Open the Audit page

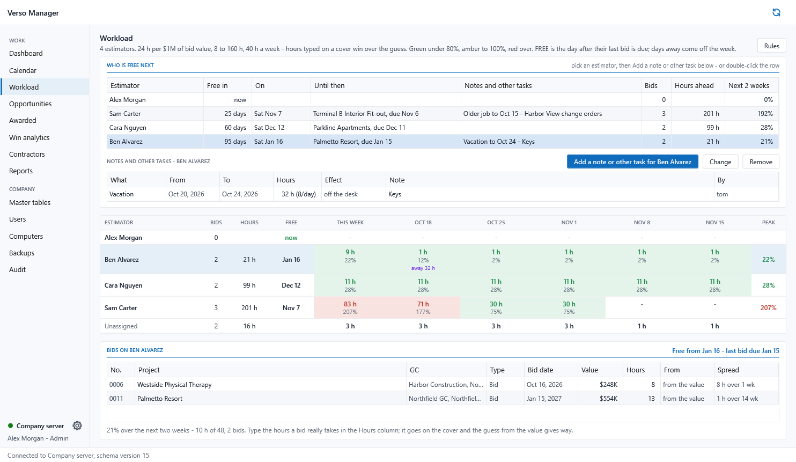[45, 269]
